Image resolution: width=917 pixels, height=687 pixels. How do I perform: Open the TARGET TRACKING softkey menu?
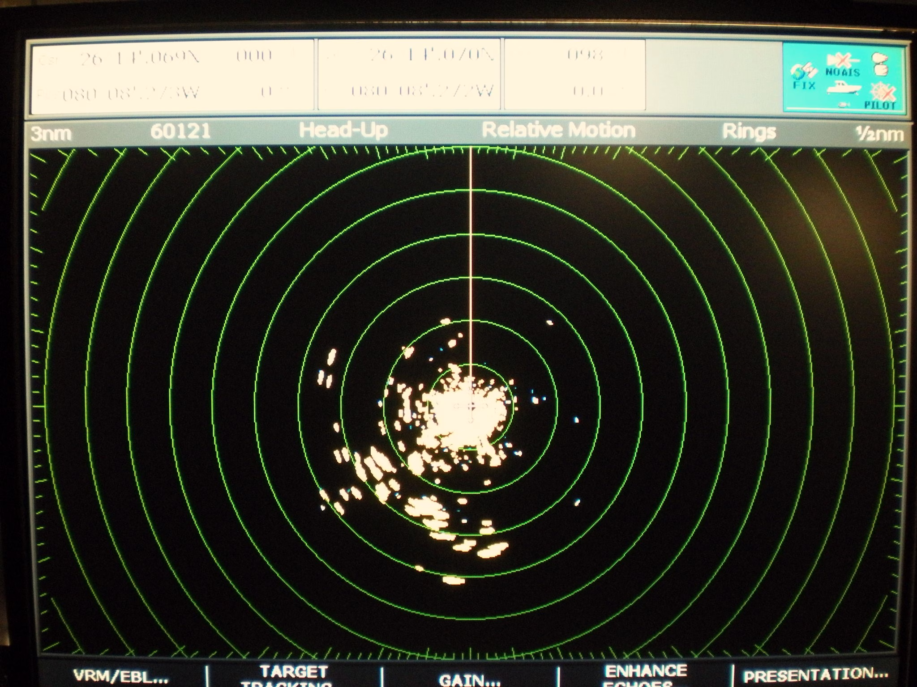tap(293, 676)
